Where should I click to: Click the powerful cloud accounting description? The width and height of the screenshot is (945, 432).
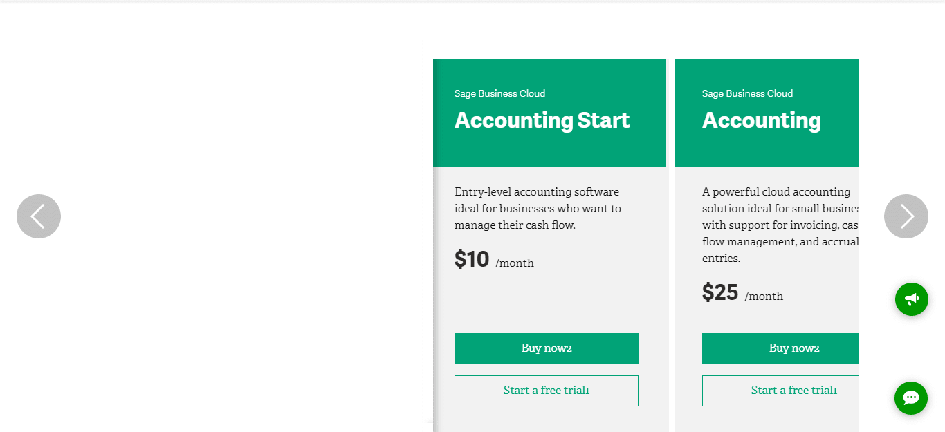pos(780,225)
